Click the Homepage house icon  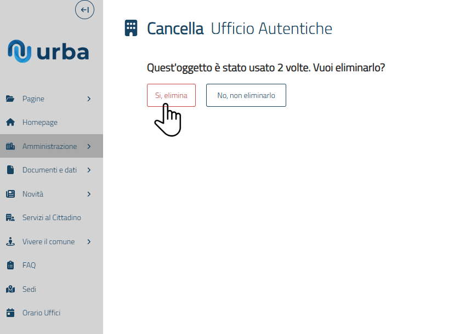coord(10,123)
